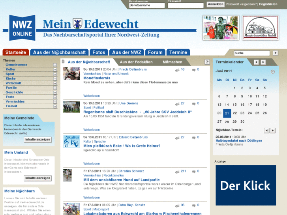Click the Registrieren link
Screen dimensions: 287x215
[268, 4]
